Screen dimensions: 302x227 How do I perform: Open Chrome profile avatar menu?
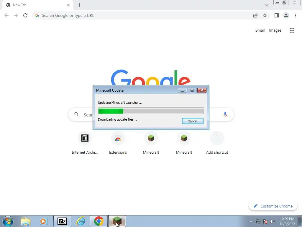[x=286, y=15]
